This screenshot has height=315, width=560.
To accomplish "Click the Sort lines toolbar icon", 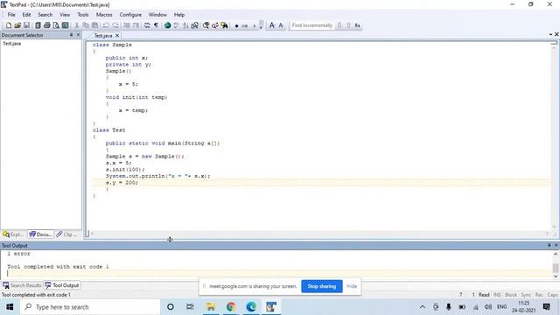I will coord(185,25).
